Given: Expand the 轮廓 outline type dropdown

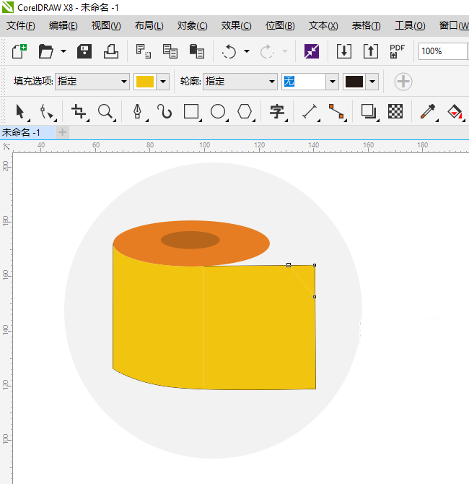Looking at the screenshot, I should 271,82.
